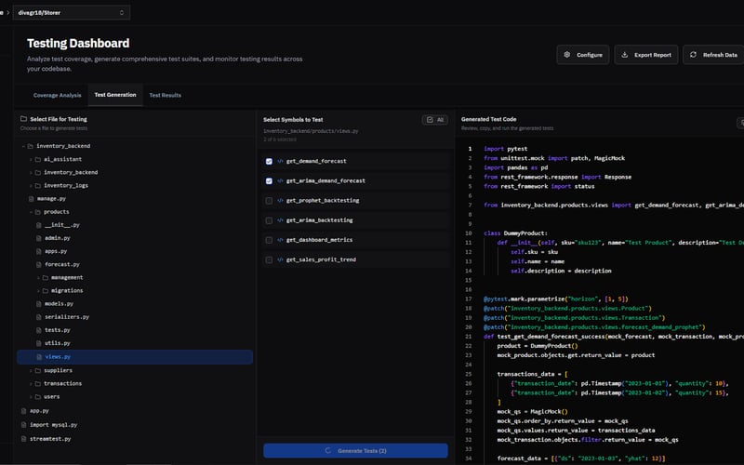The height and width of the screenshot is (465, 744).
Task: Click the models.py file name
Action: (59, 304)
